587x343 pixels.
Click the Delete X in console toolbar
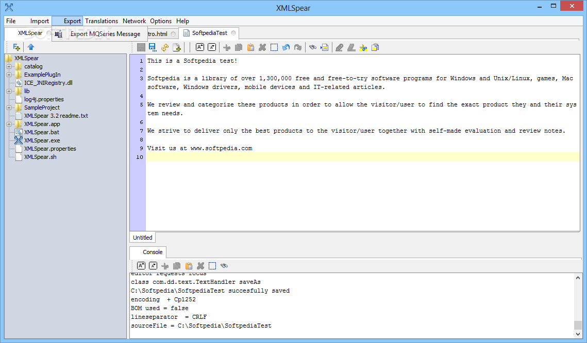pos(200,266)
